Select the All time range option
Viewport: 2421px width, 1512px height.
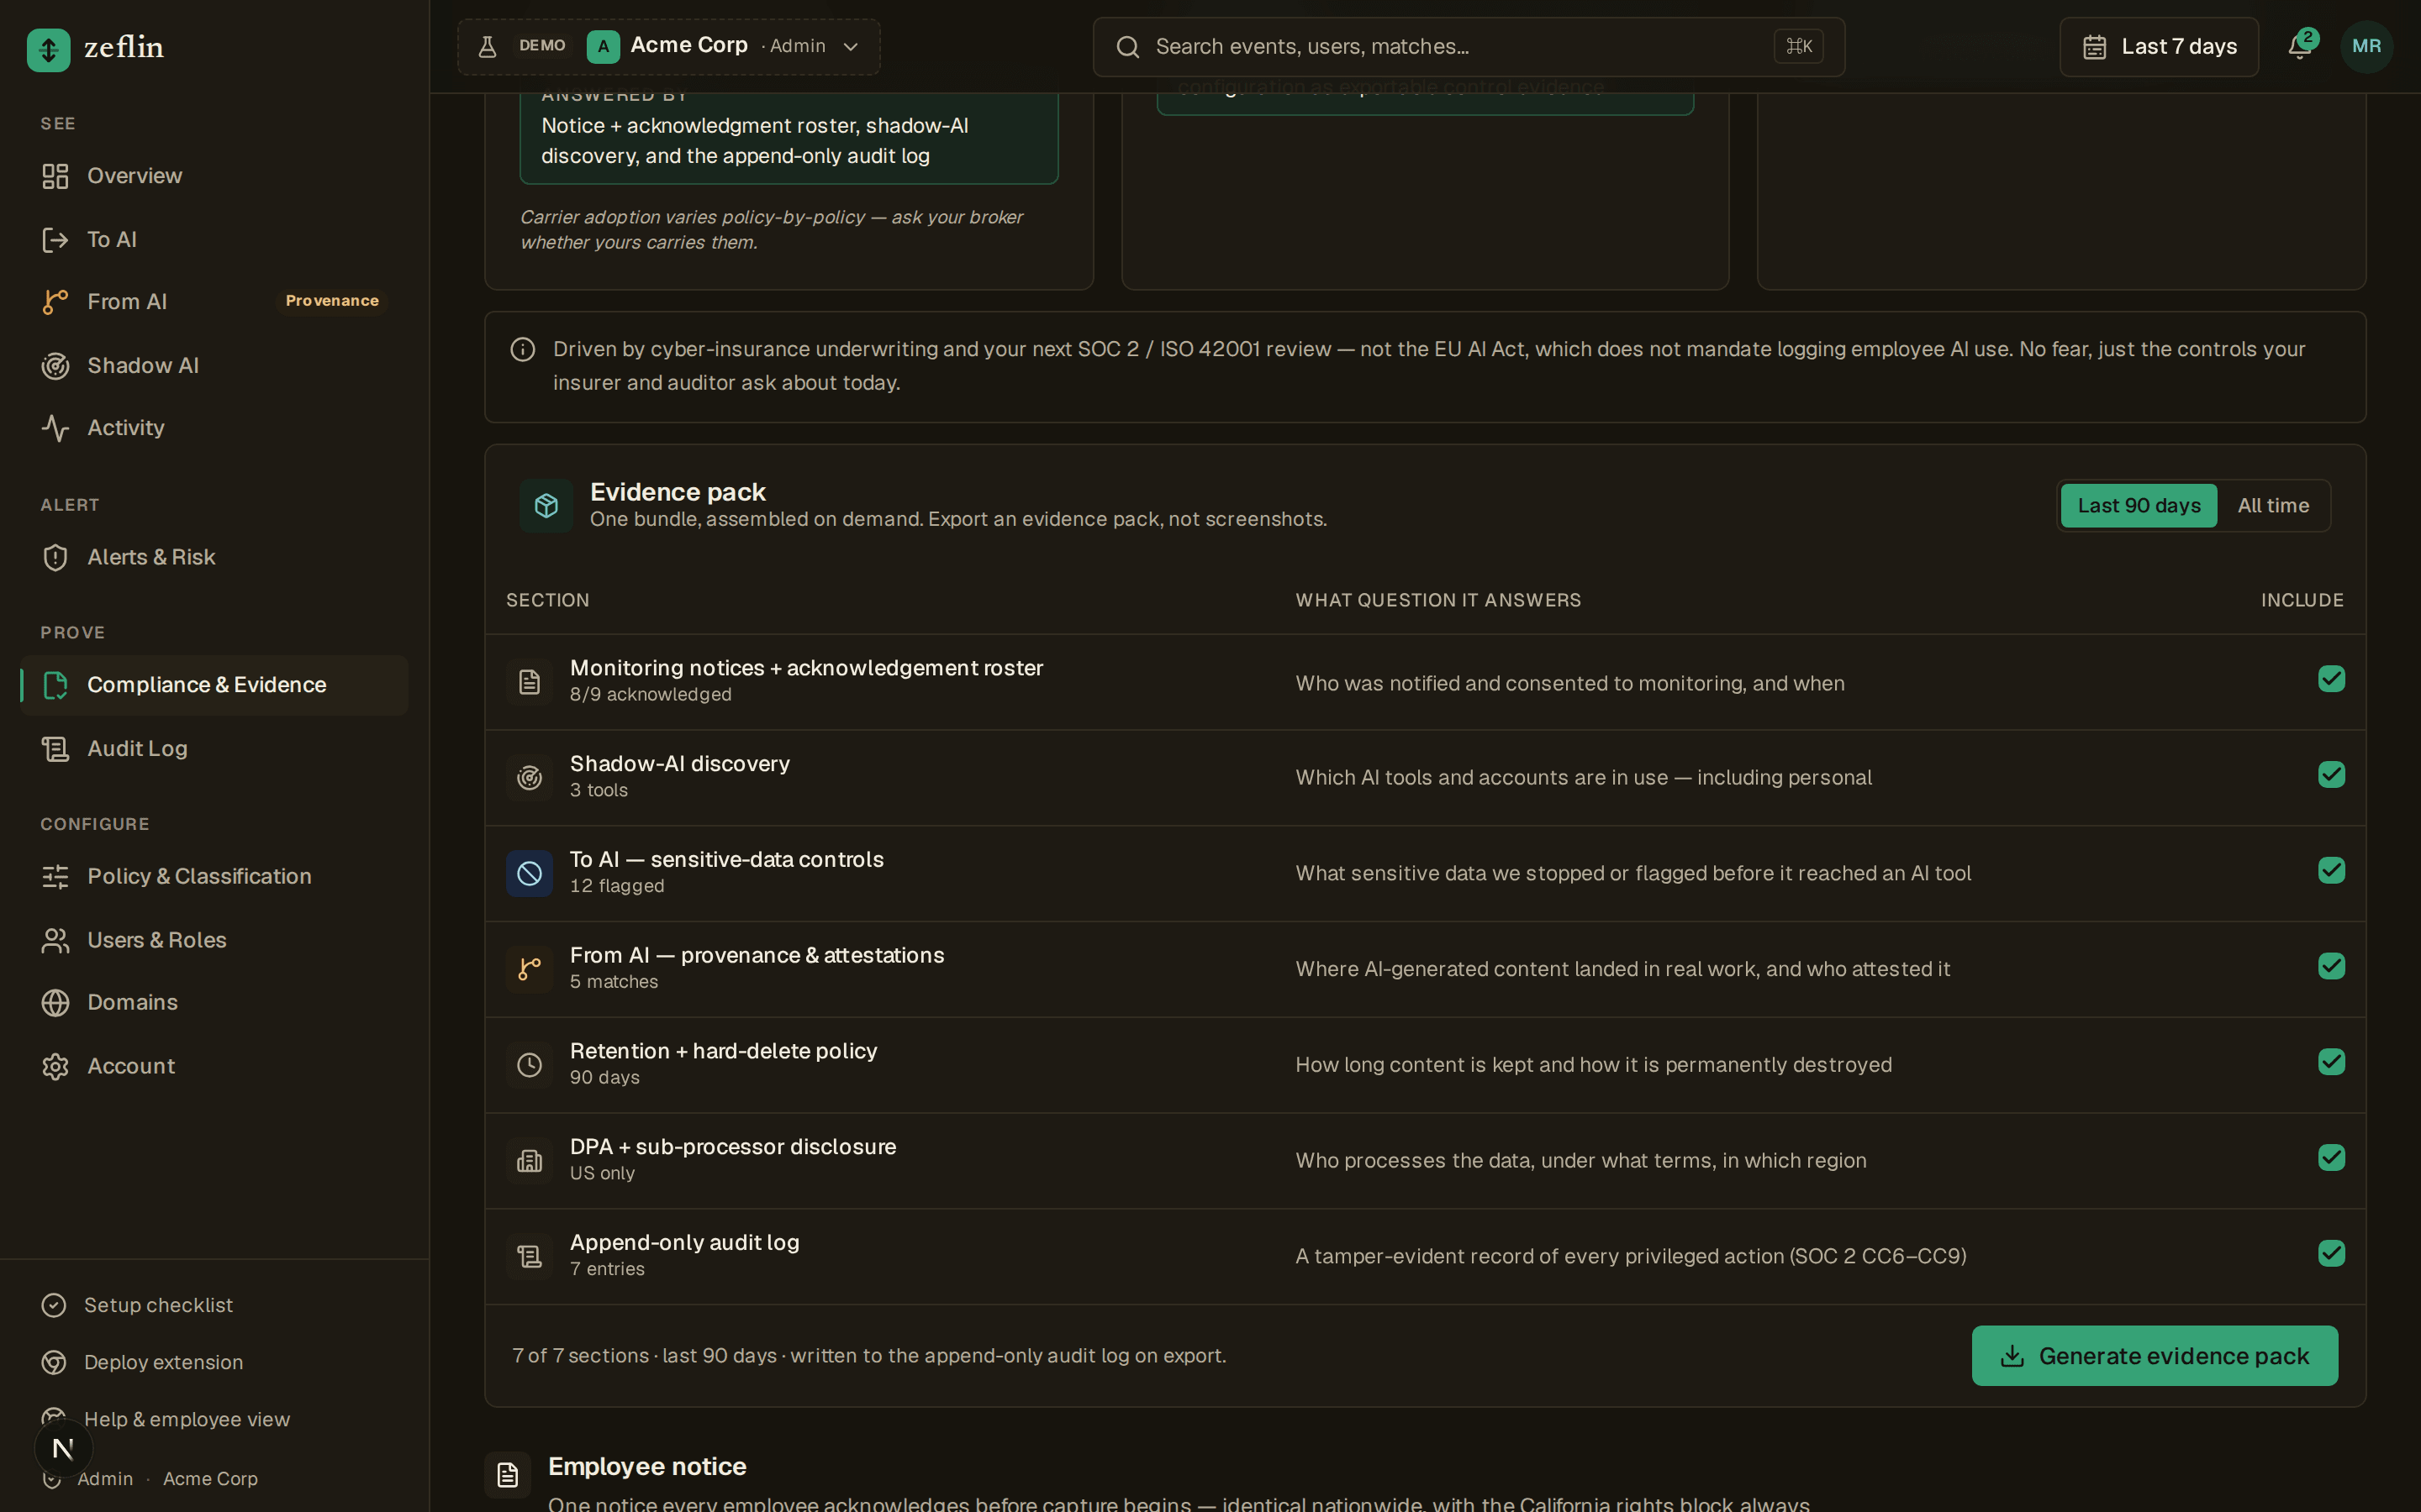pos(2273,506)
